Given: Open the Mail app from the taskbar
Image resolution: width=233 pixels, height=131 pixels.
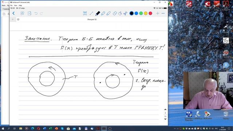Looking at the screenshot, I should click(74, 128).
